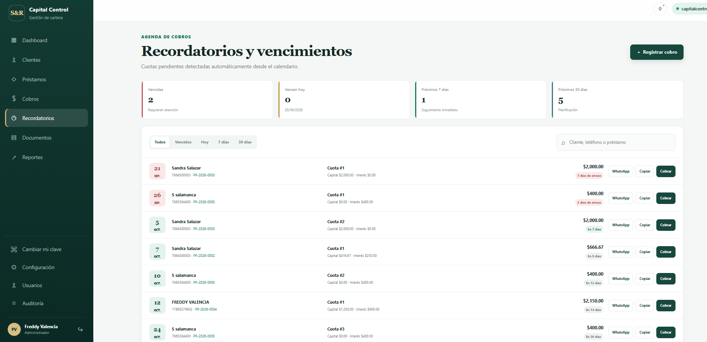Click the "En 14 días" badge

tap(593, 310)
